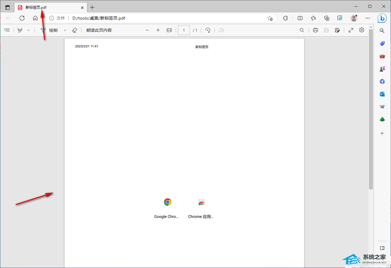View site information for the file
This screenshot has height=268, width=391.
pyautogui.click(x=57, y=18)
